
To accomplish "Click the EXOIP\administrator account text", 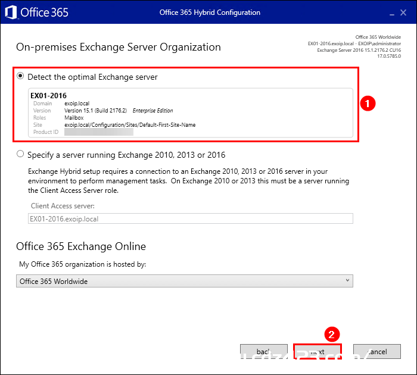I will coord(379,43).
